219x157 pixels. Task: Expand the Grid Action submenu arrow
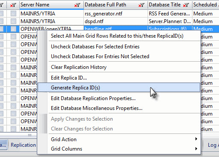click(x=196, y=139)
